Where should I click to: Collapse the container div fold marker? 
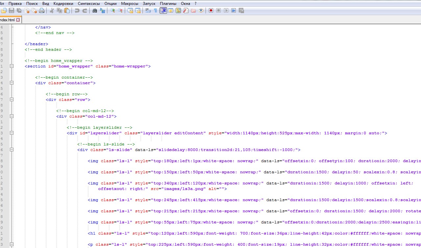(x=11, y=83)
